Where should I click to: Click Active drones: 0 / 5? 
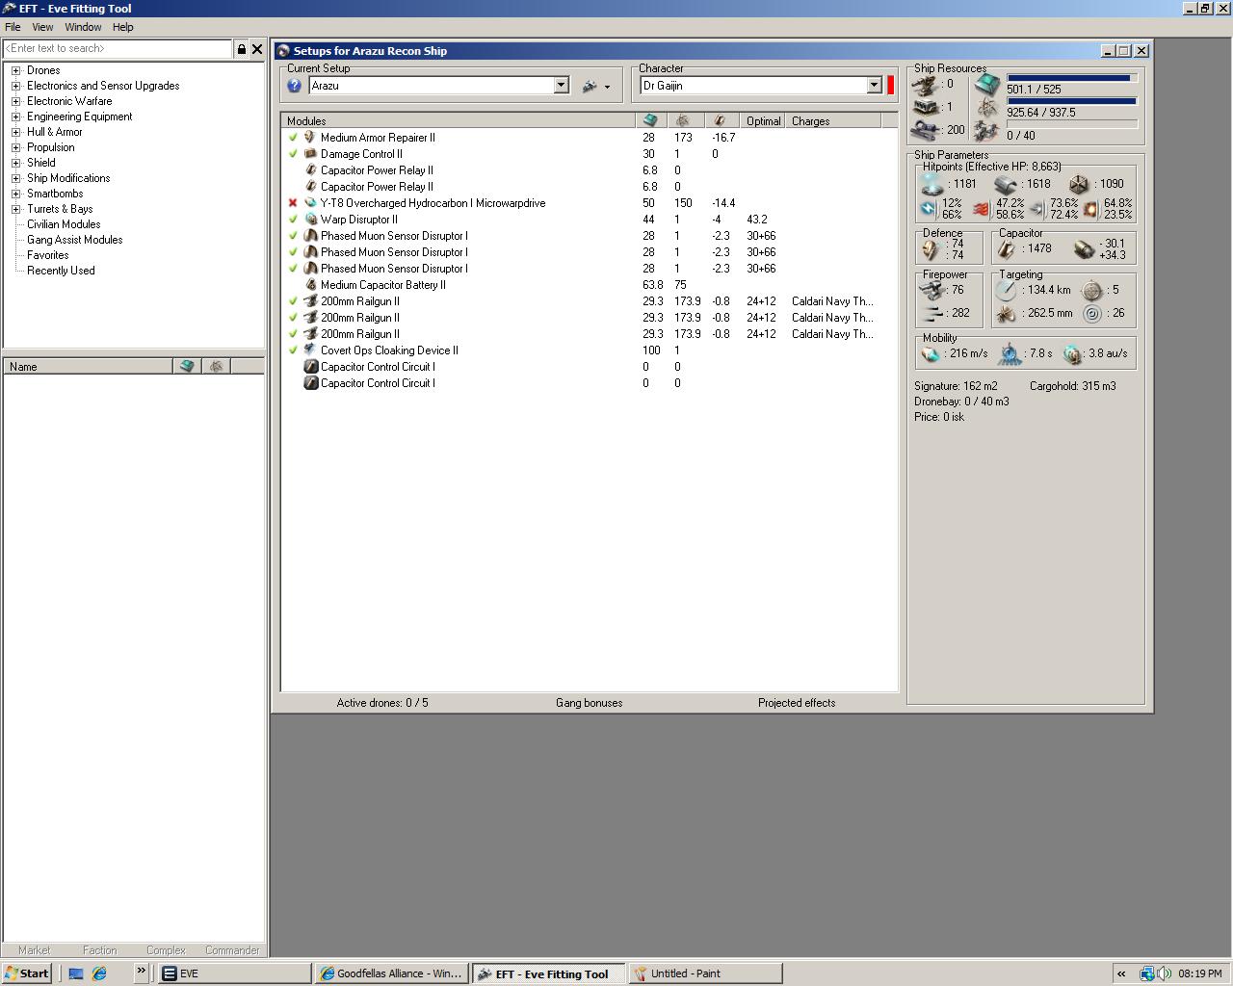(382, 703)
